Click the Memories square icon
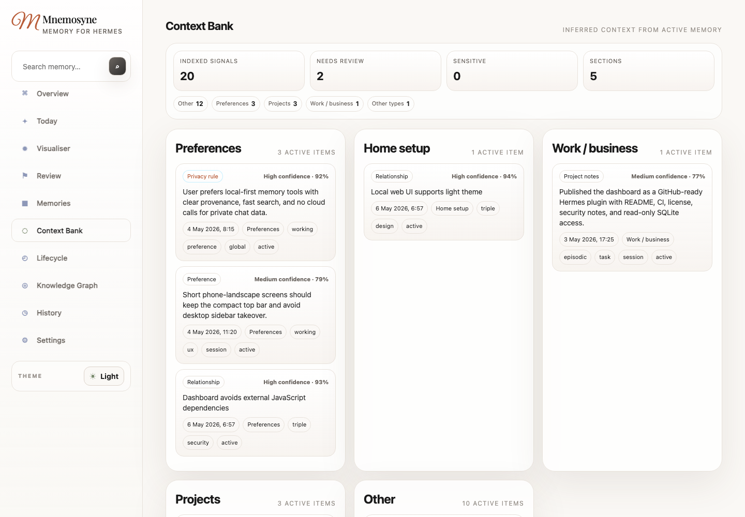745x517 pixels. click(25, 203)
